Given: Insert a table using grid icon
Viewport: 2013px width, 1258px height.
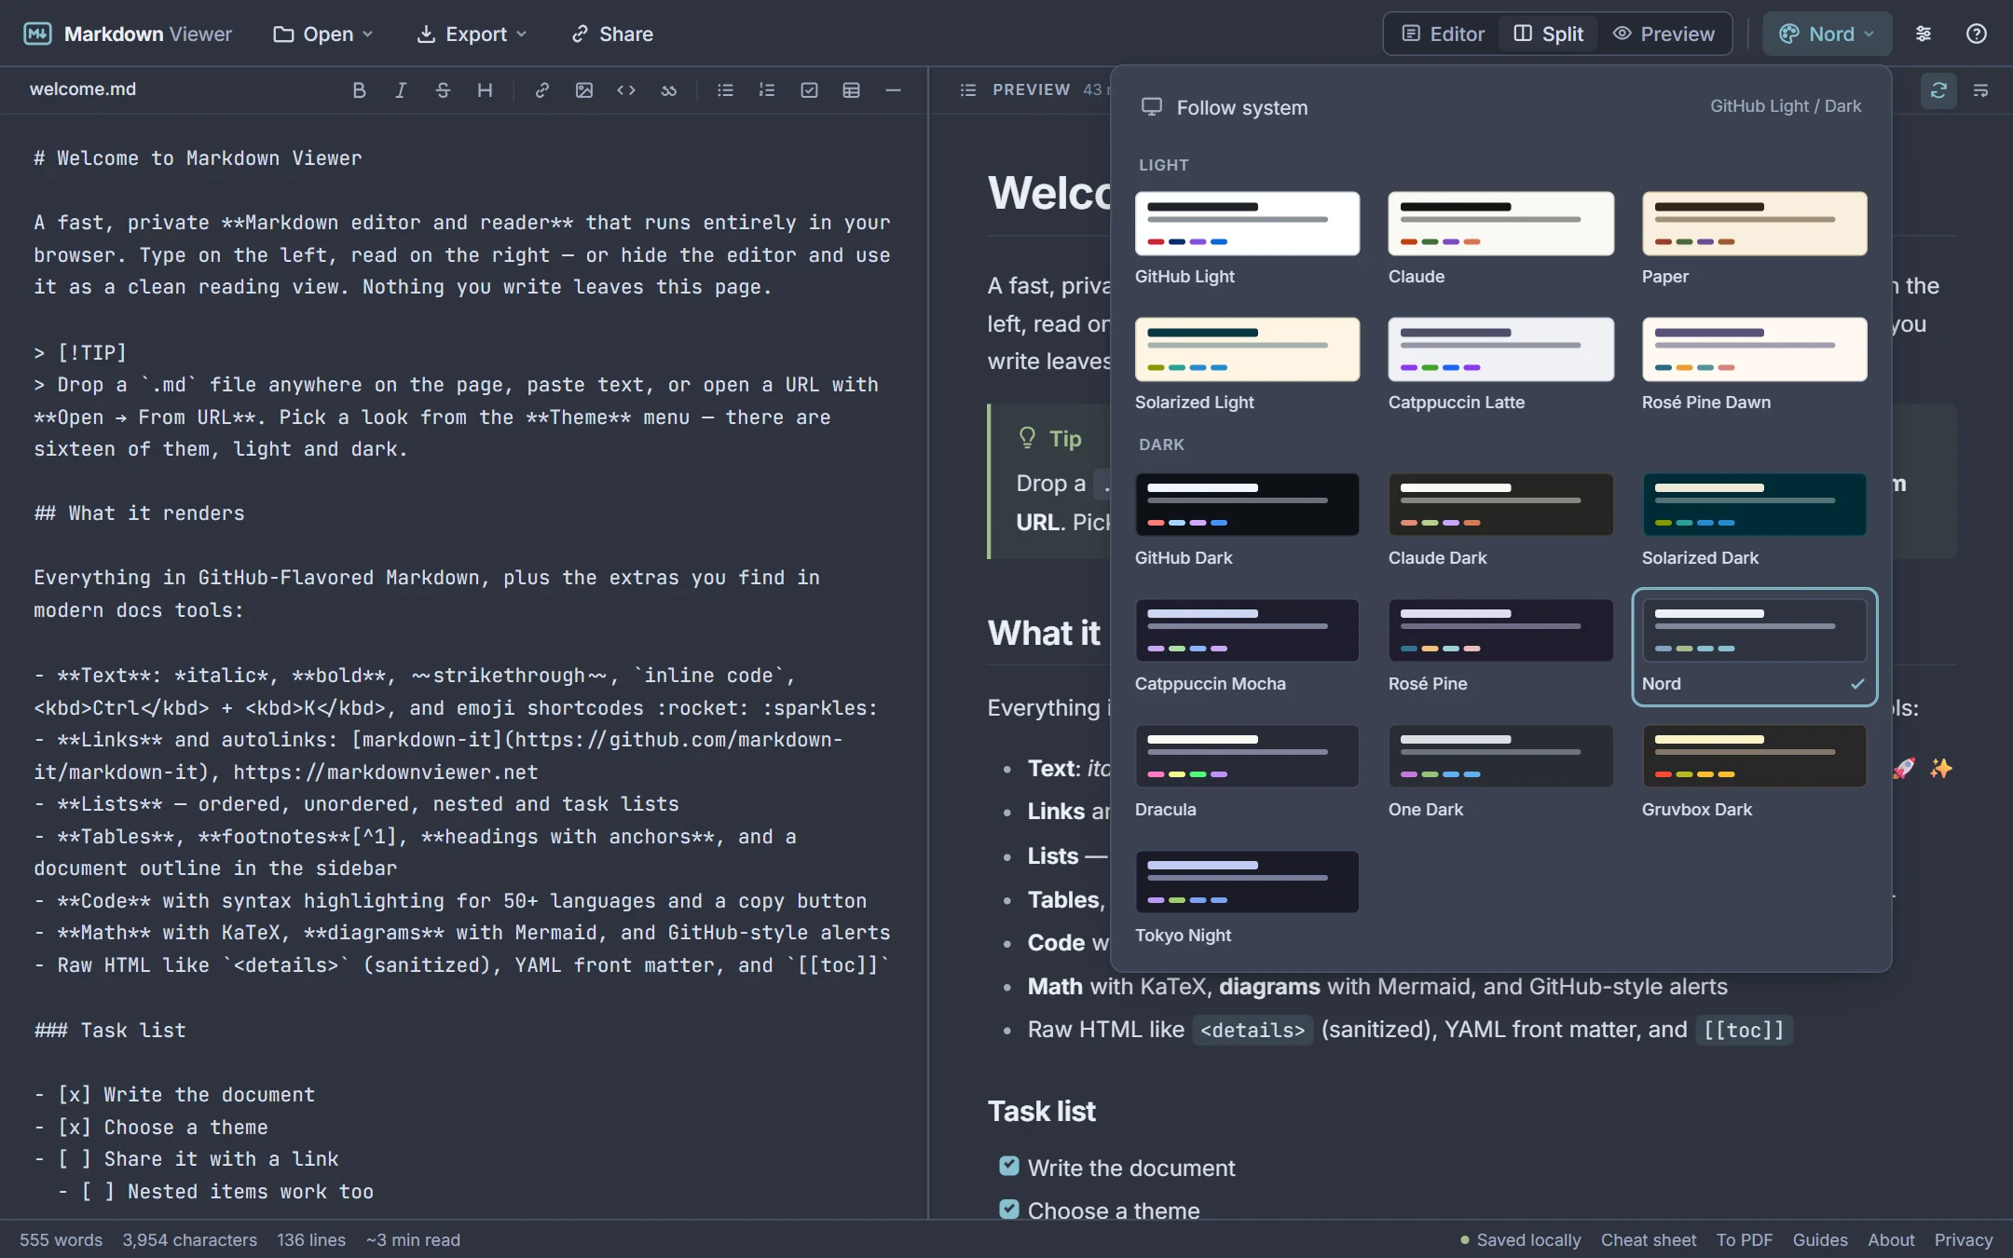Looking at the screenshot, I should (x=851, y=90).
